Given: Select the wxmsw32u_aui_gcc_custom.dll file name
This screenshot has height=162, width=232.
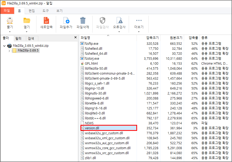Looking at the screenshot, I should [107, 143].
